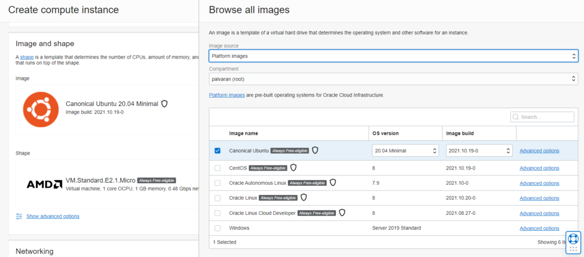Click shield icon in Oracle Autonomous Linux row
The width and height of the screenshot is (584, 257).
(x=333, y=183)
